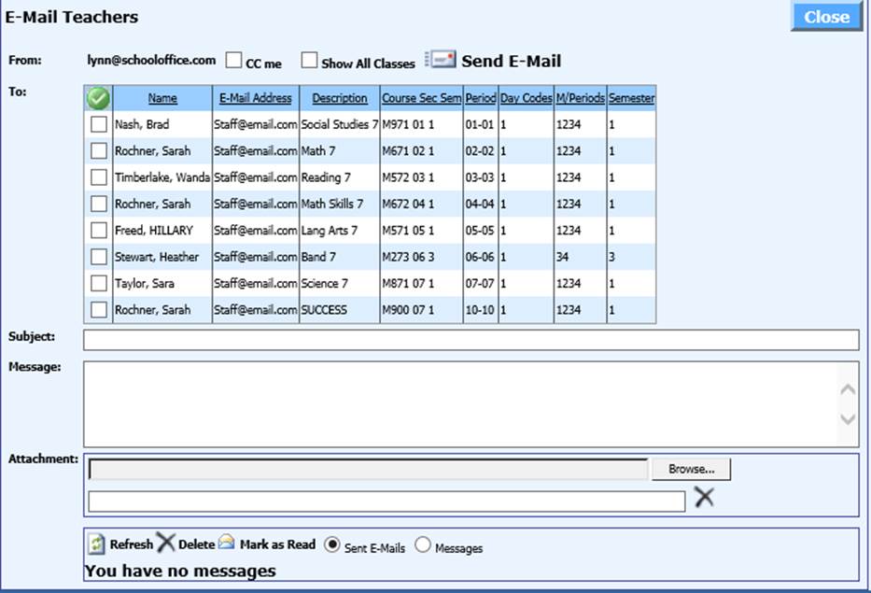Sort the table by Name column header

(x=162, y=98)
